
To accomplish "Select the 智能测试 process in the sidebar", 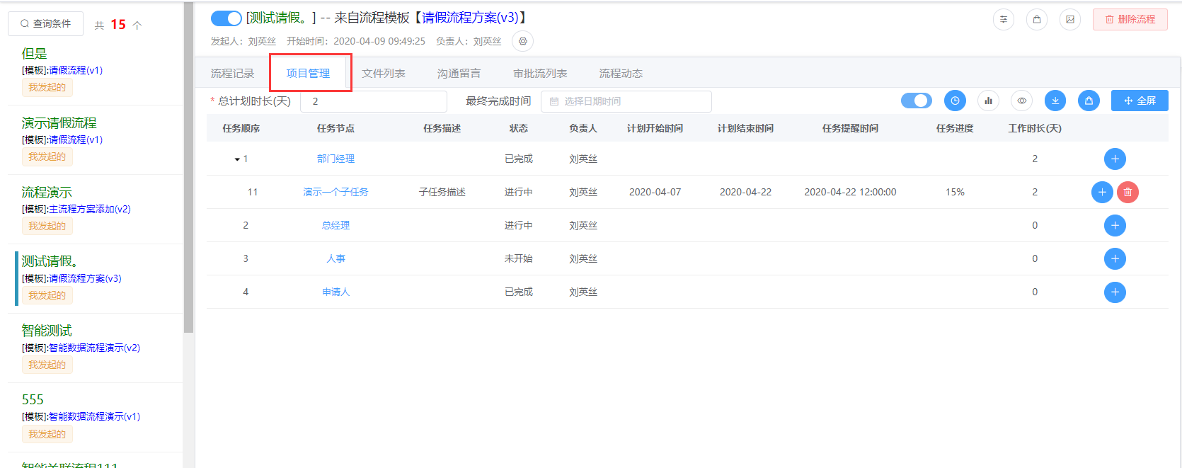I will [x=47, y=331].
